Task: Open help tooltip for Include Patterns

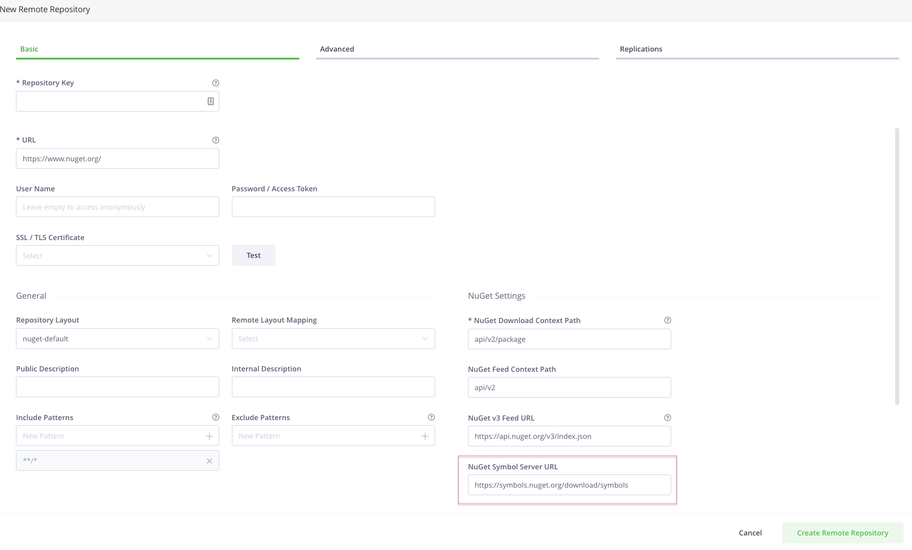Action: point(215,417)
